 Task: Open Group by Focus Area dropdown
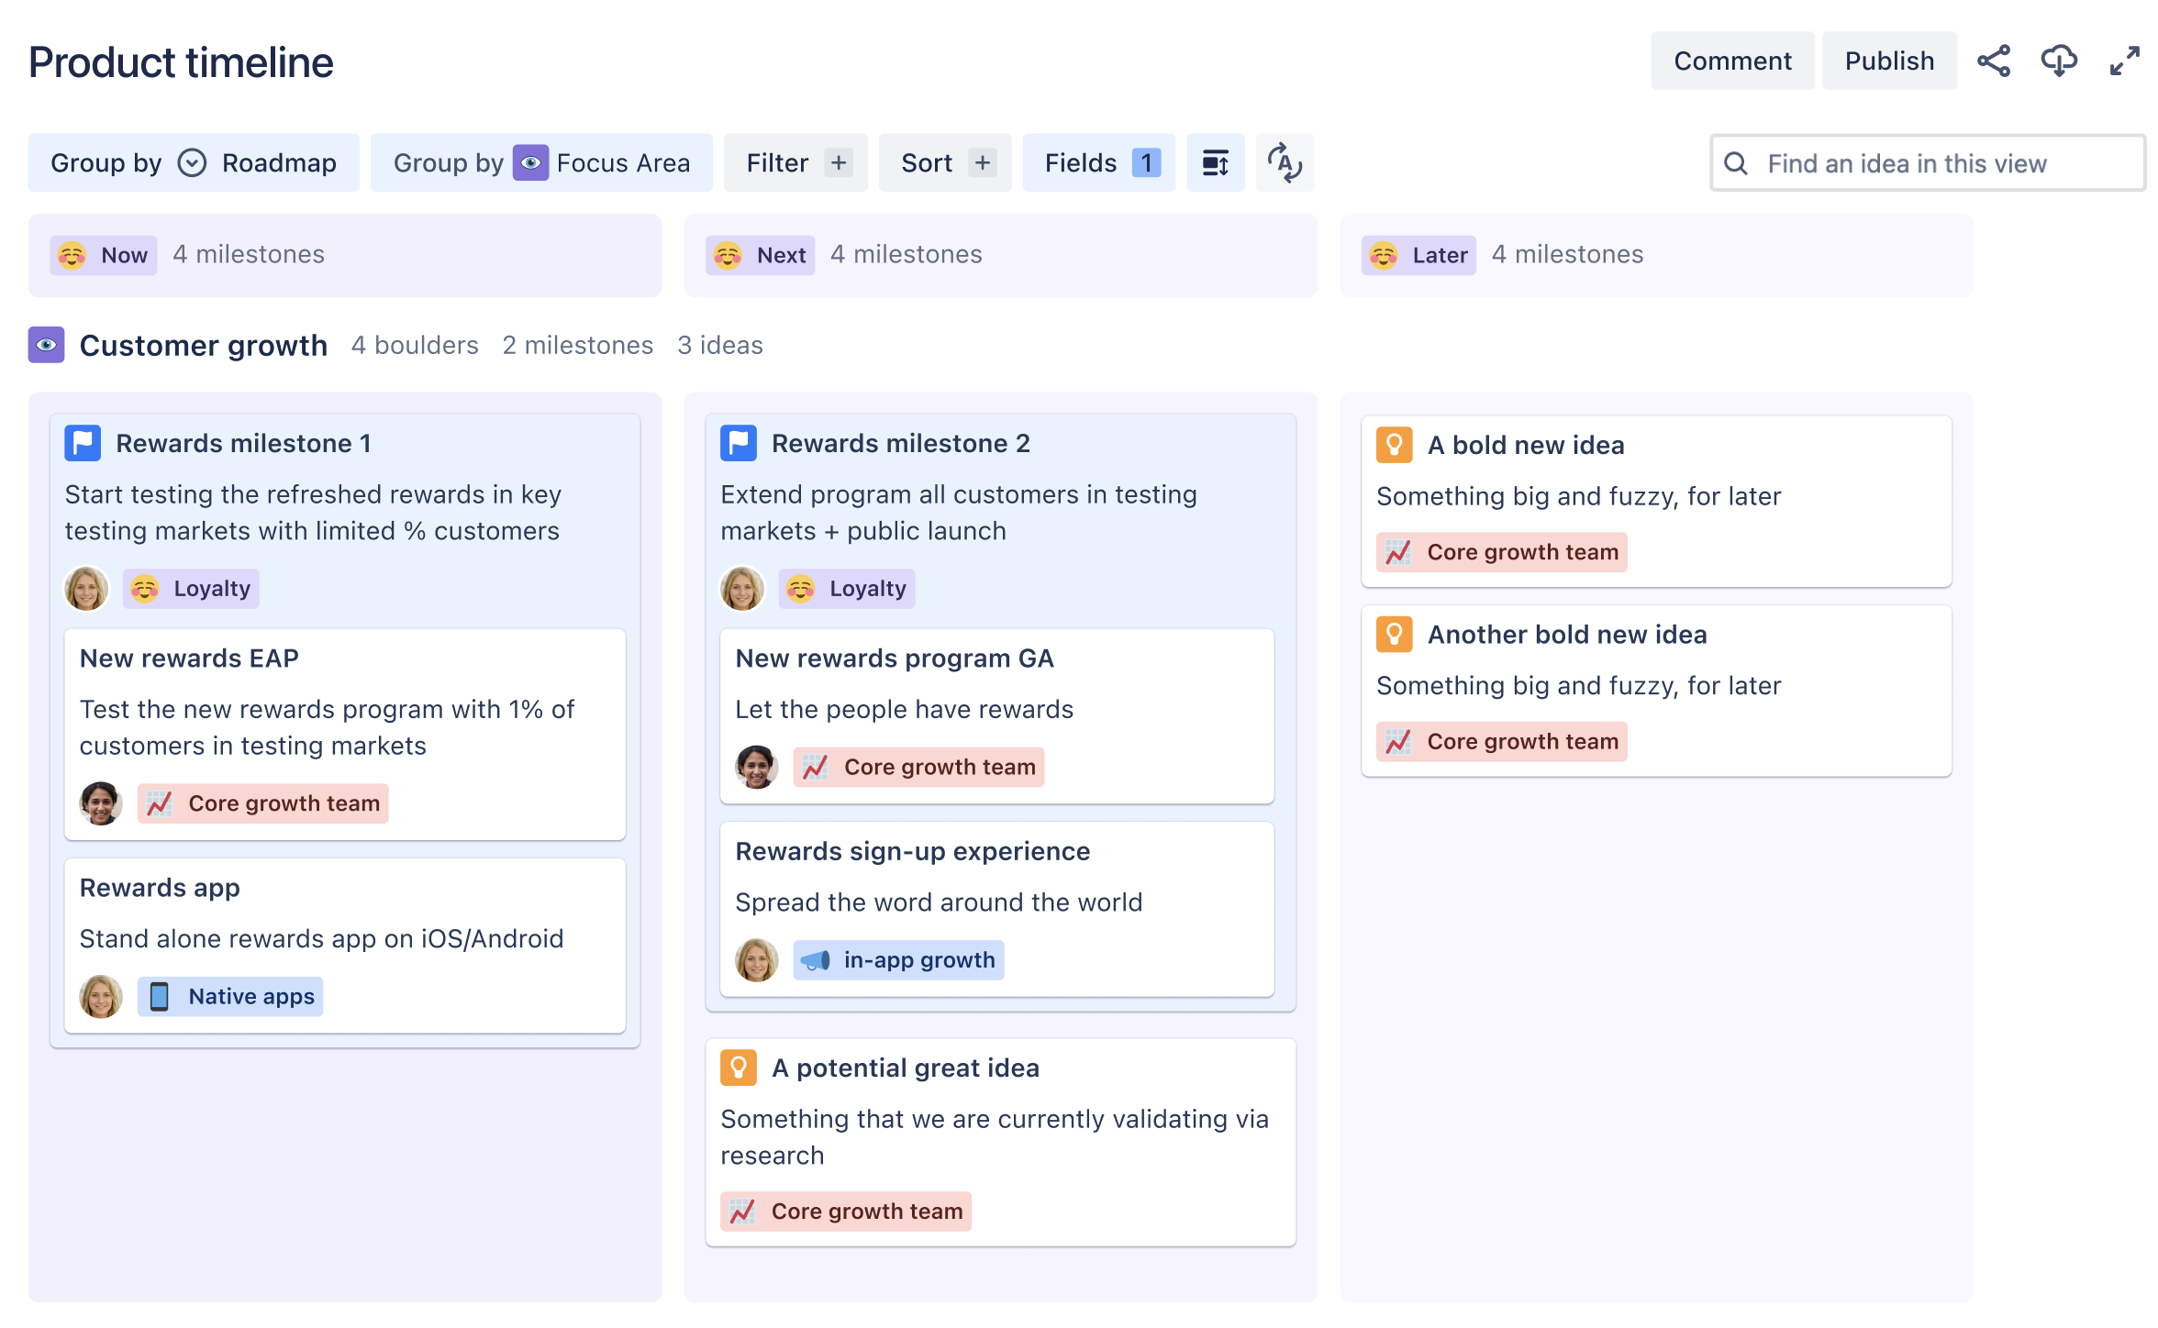pyautogui.click(x=541, y=163)
